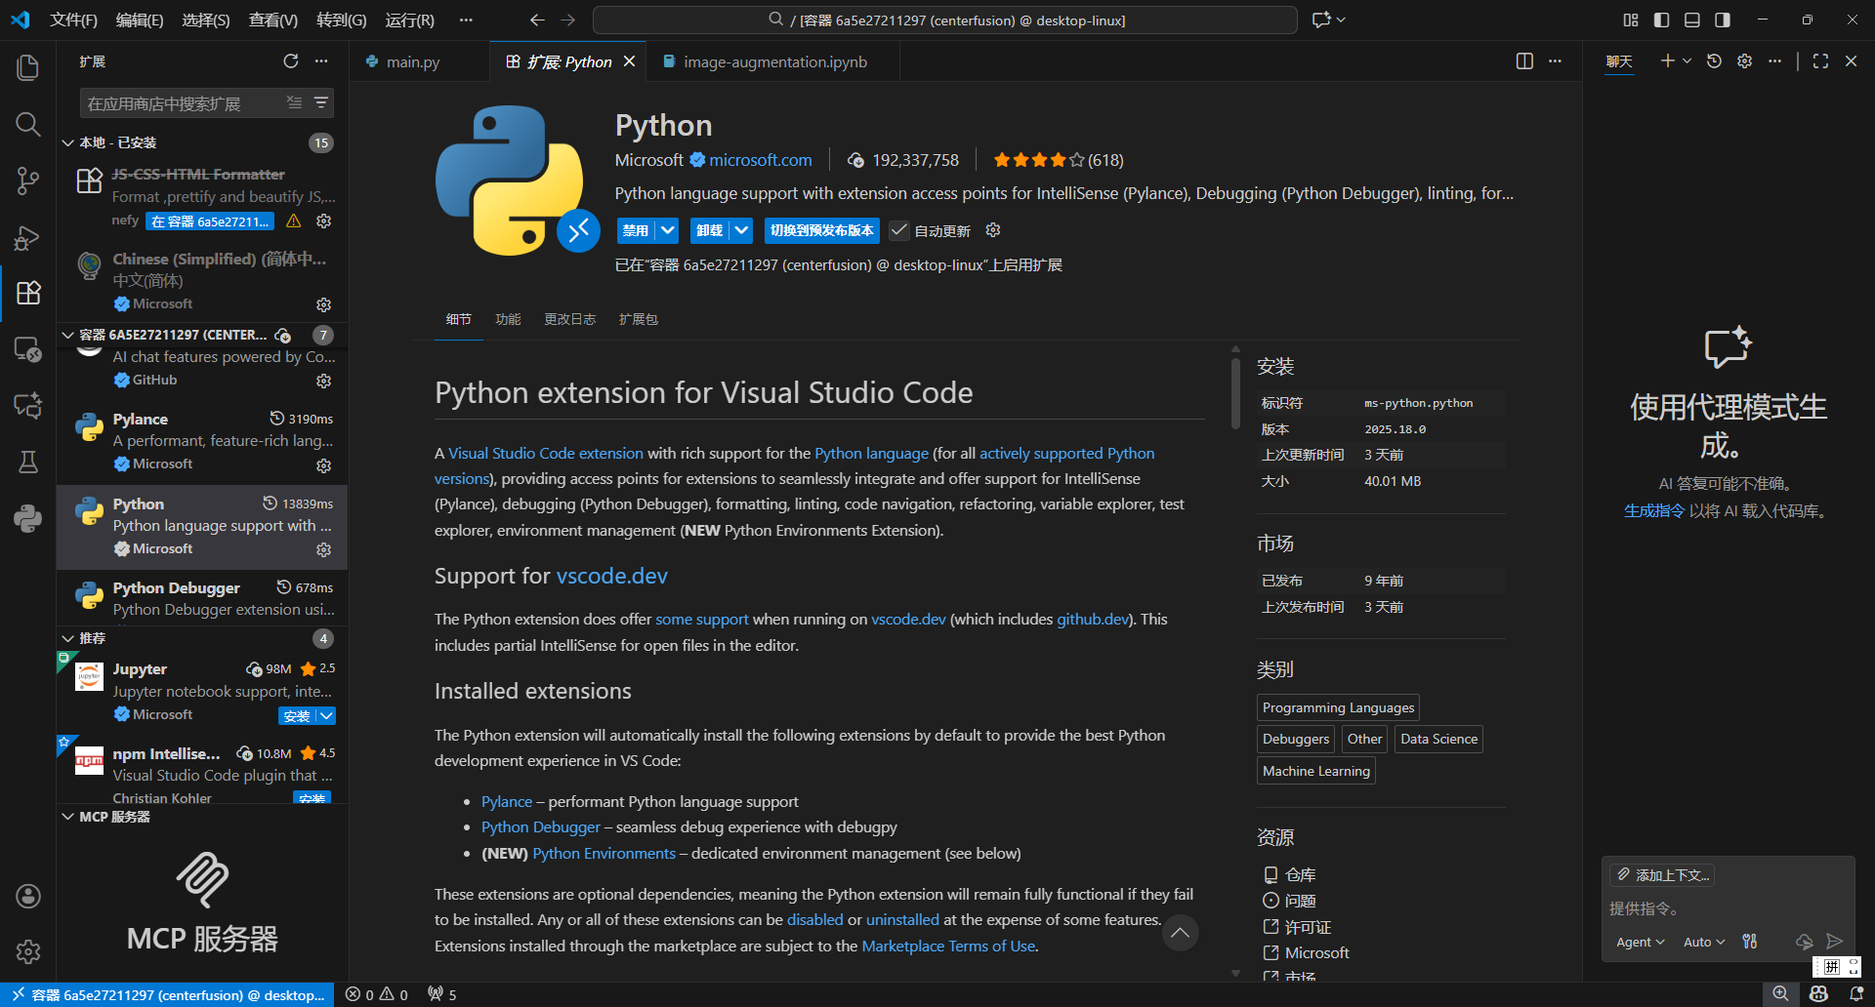
Task: Refresh the extensions list
Action: coord(290,61)
